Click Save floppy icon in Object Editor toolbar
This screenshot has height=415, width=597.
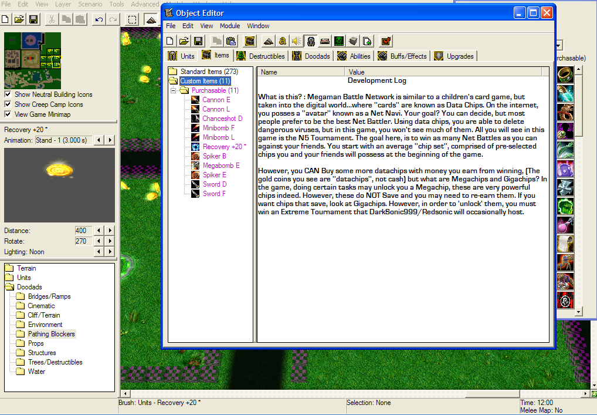pos(198,41)
